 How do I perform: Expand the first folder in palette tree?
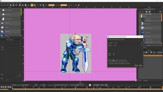[140, 16]
